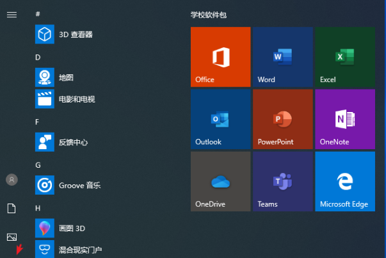Open the Office tile
The image size is (386, 258).
pyautogui.click(x=221, y=57)
